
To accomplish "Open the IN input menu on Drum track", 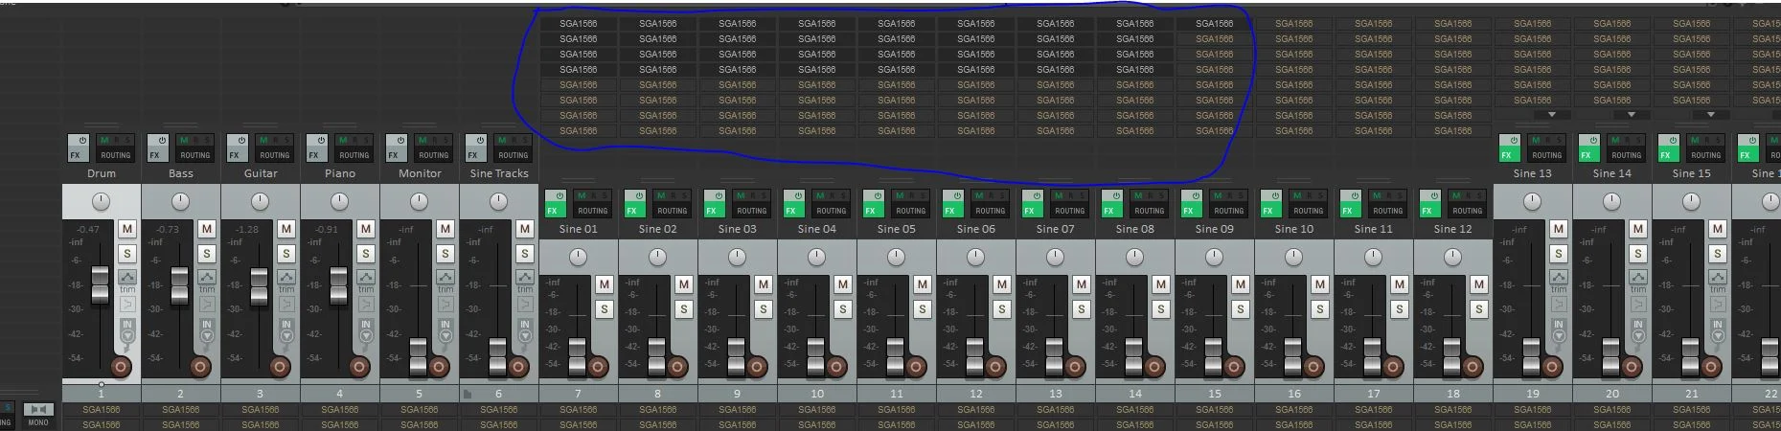I will pyautogui.click(x=127, y=330).
